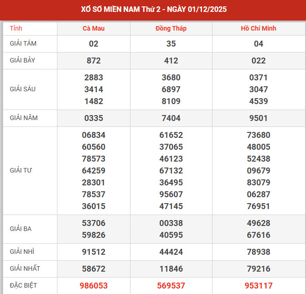Select Cà Mau first prize number 58672
The width and height of the screenshot is (306, 294).
point(93,268)
